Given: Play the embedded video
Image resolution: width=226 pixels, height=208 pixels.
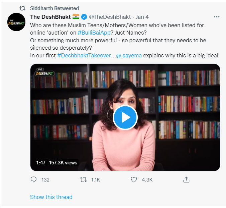Looking at the screenshot, I should (125, 117).
